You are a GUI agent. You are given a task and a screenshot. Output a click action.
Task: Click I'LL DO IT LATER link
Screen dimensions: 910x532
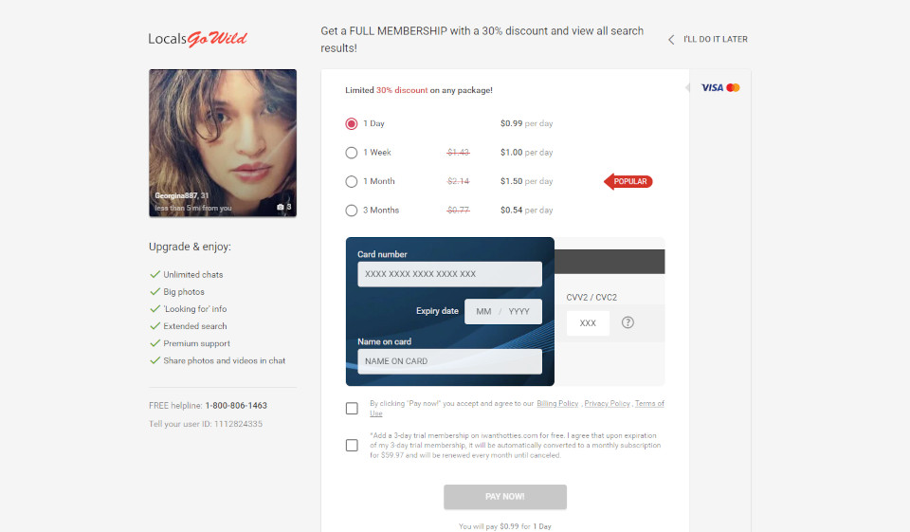click(x=715, y=39)
